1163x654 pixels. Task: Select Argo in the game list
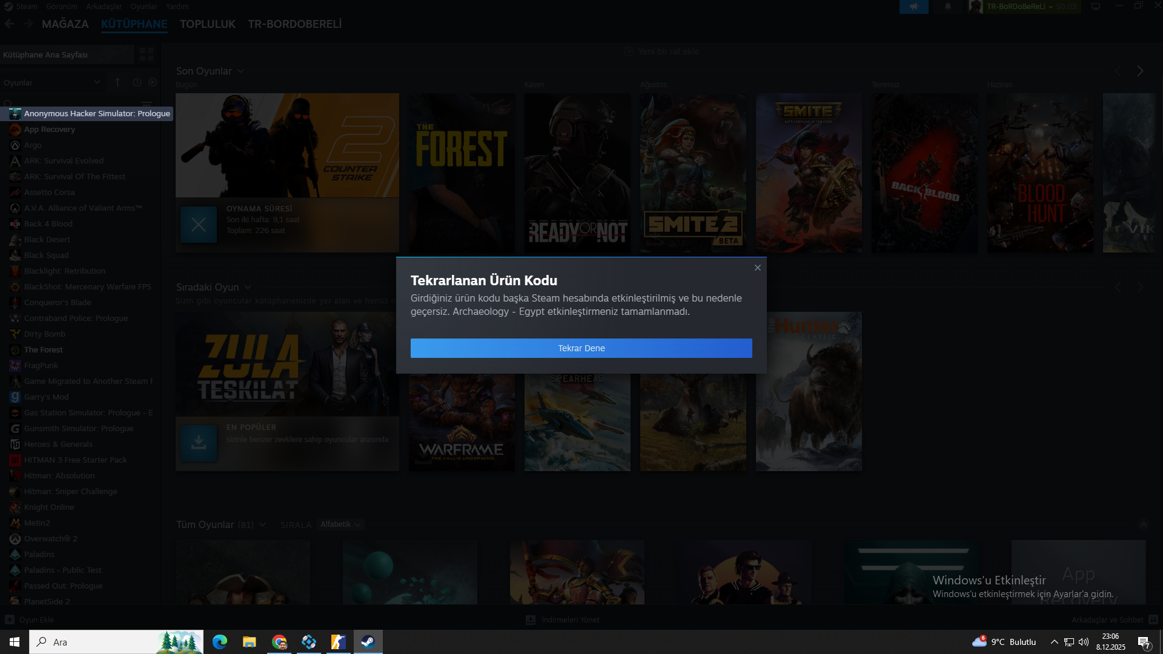click(33, 145)
